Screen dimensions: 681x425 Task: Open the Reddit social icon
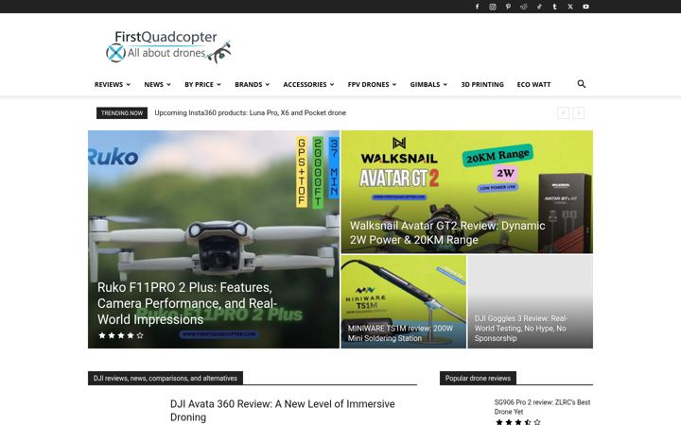pyautogui.click(x=524, y=7)
